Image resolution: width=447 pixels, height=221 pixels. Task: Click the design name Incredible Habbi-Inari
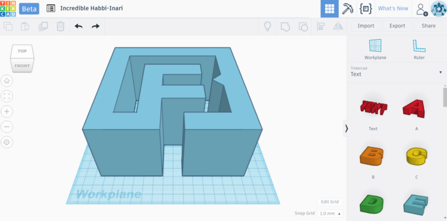[91, 8]
